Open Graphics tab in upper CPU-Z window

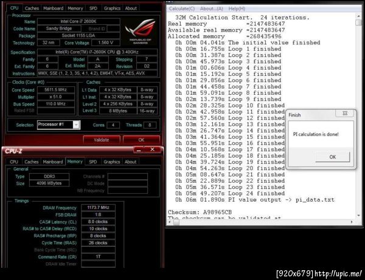point(112,9)
